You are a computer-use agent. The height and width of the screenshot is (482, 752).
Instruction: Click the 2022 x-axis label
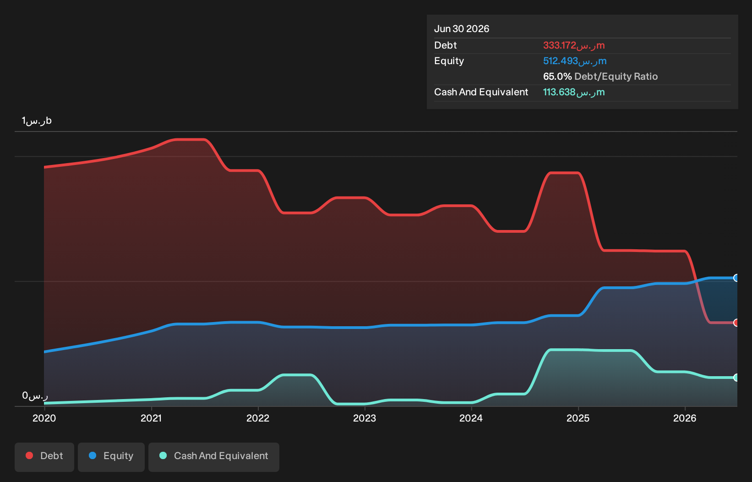click(258, 418)
